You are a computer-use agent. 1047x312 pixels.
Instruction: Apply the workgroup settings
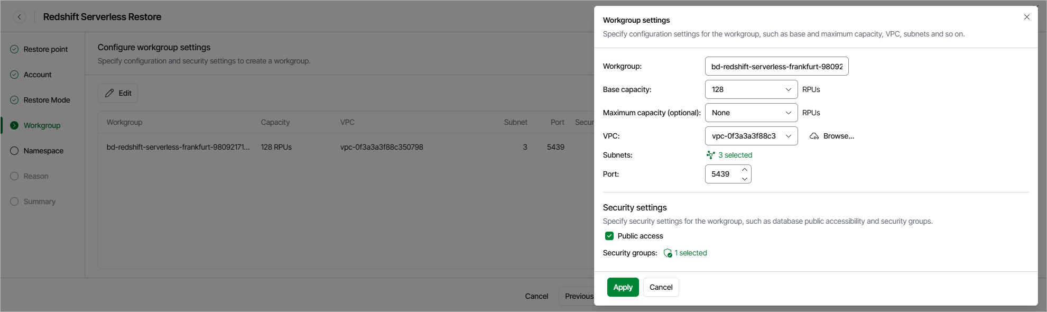[x=623, y=287]
